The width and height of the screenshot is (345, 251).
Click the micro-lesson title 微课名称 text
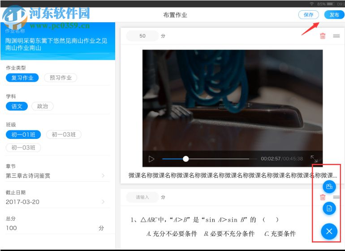coord(233,176)
